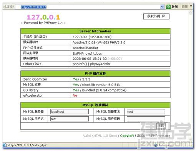Click the PHPnow.org footer link
The height and width of the screenshot is (151, 196).
161,136
